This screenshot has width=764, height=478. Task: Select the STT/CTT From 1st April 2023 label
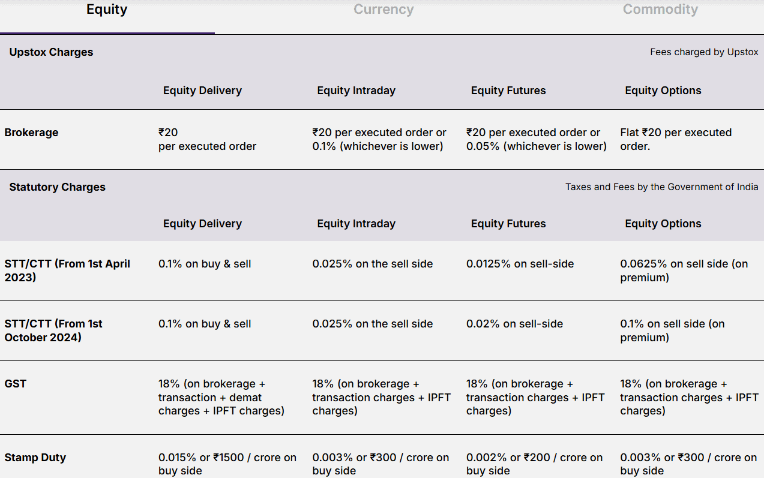[67, 270]
